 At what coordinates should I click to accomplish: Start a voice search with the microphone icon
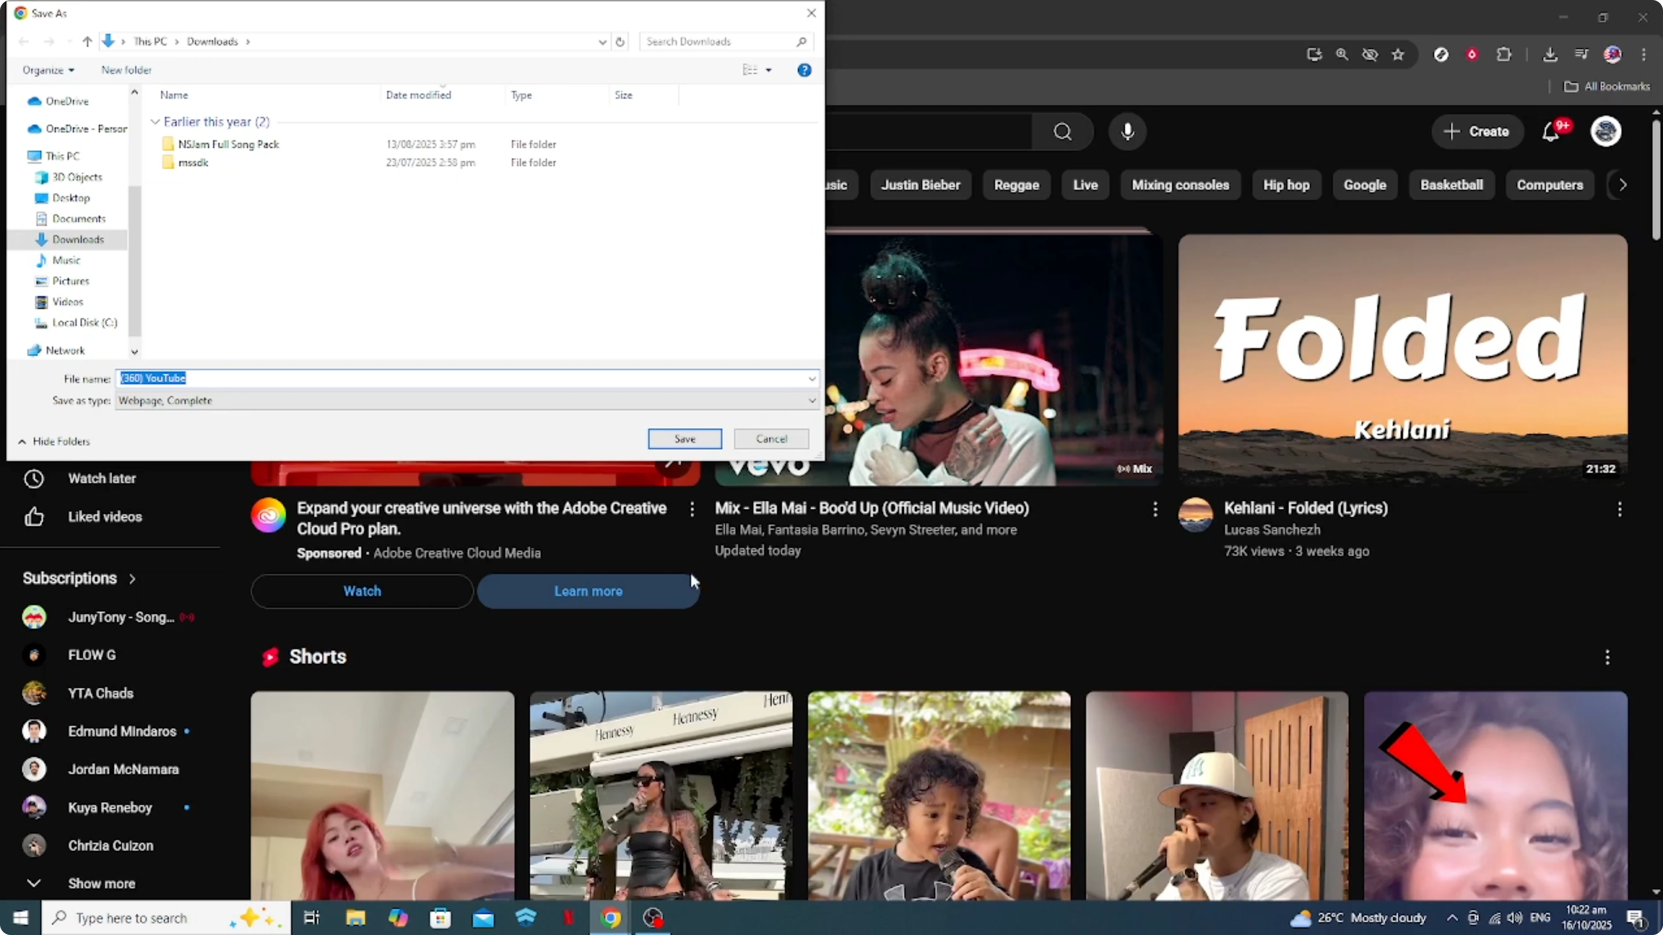(1128, 131)
